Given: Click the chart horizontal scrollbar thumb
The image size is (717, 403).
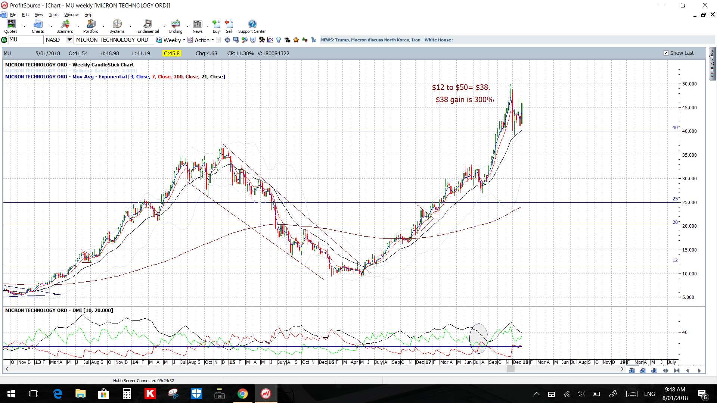Looking at the screenshot, I should [510, 369].
